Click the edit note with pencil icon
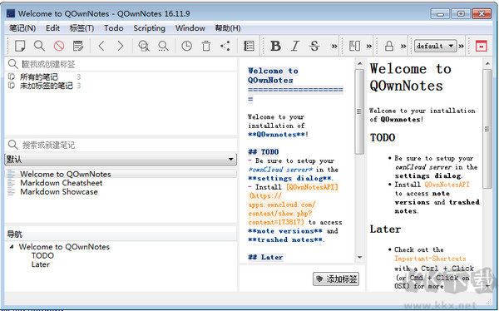The height and width of the screenshot is (311, 499). point(78,46)
